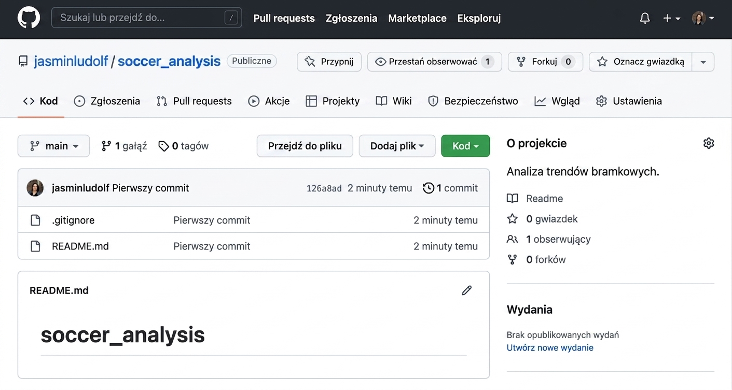Click Przejdź do pliku button

(305, 146)
